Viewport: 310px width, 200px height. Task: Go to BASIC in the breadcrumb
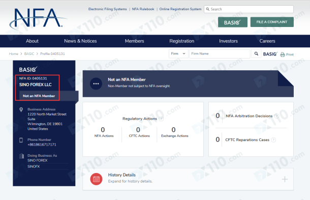[29, 54]
